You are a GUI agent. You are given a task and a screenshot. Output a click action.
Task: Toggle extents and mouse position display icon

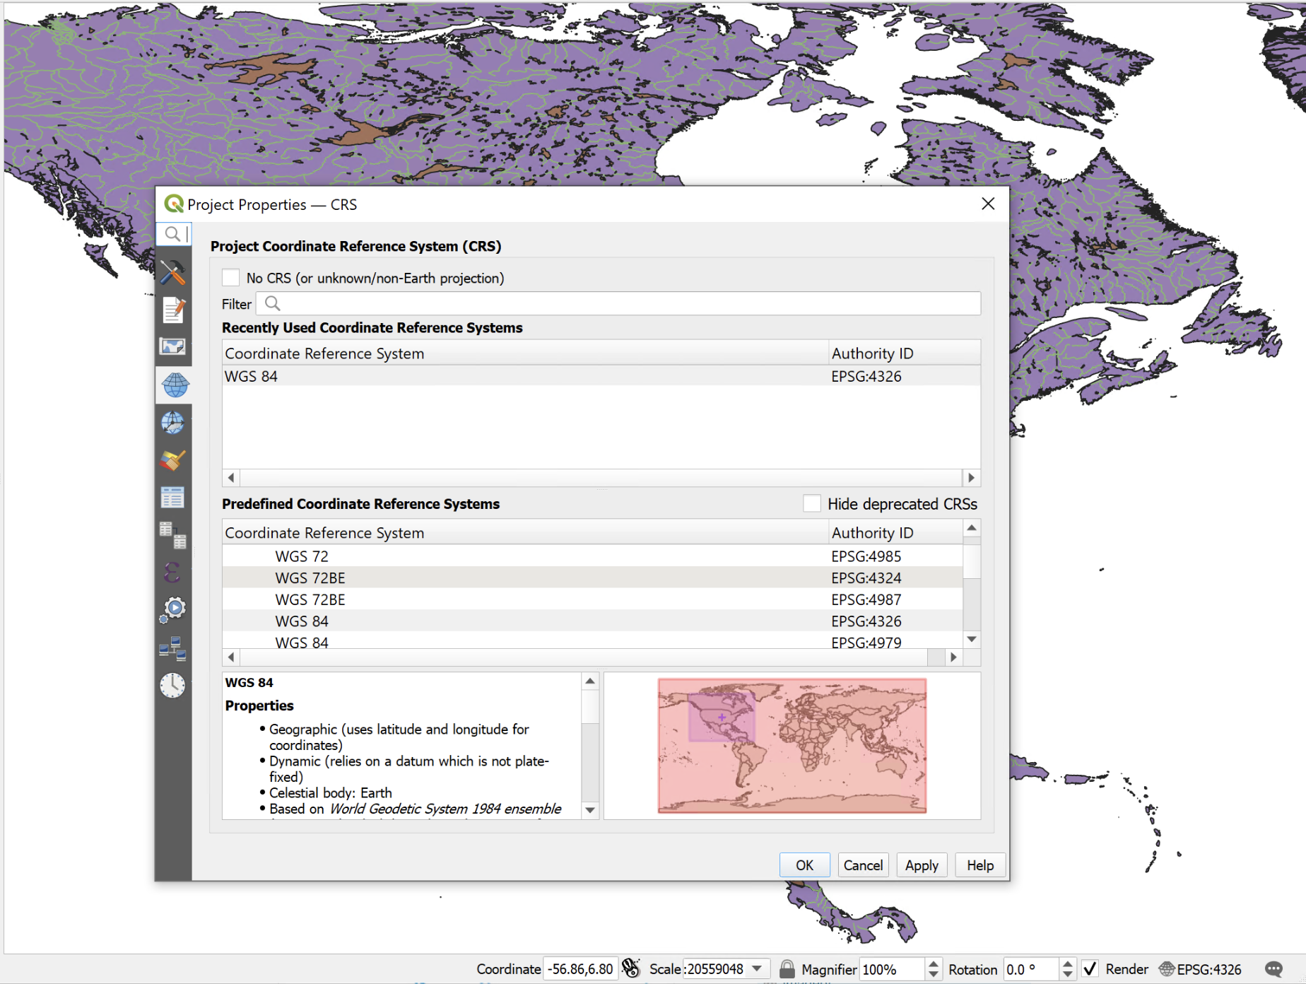tap(631, 968)
